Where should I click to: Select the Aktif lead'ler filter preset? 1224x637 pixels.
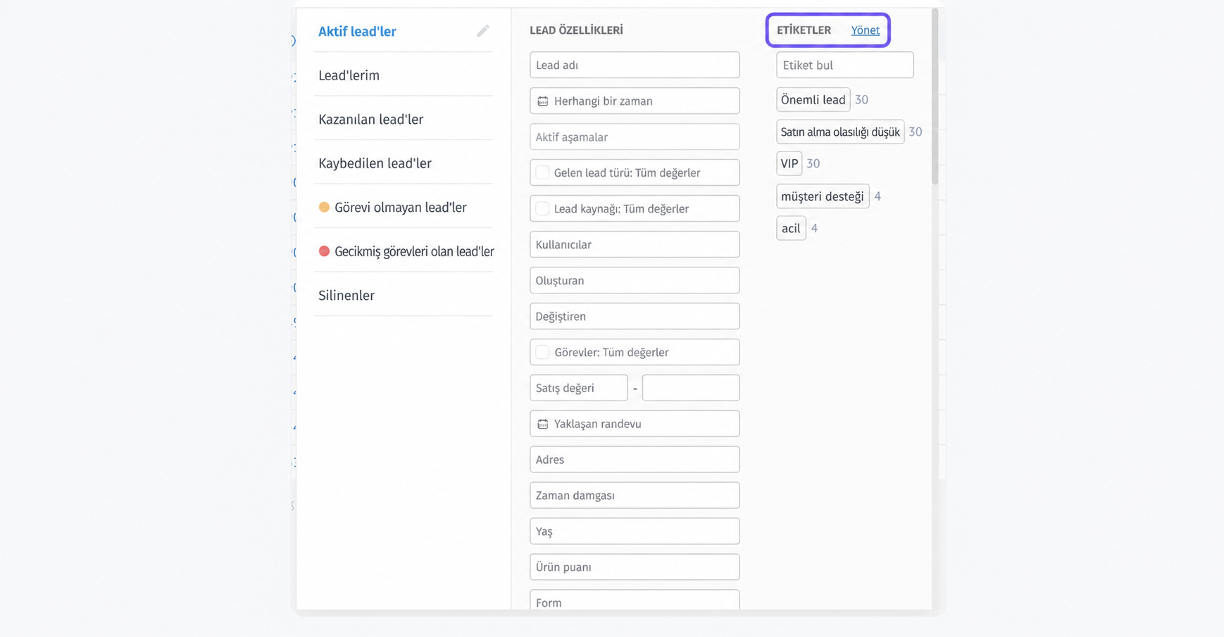(357, 31)
